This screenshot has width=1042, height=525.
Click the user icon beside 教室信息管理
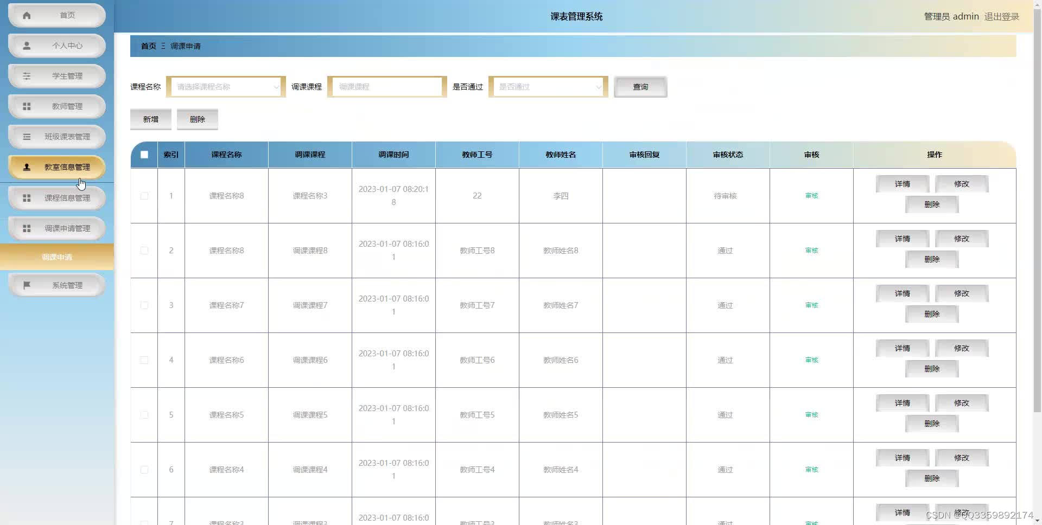coord(27,167)
